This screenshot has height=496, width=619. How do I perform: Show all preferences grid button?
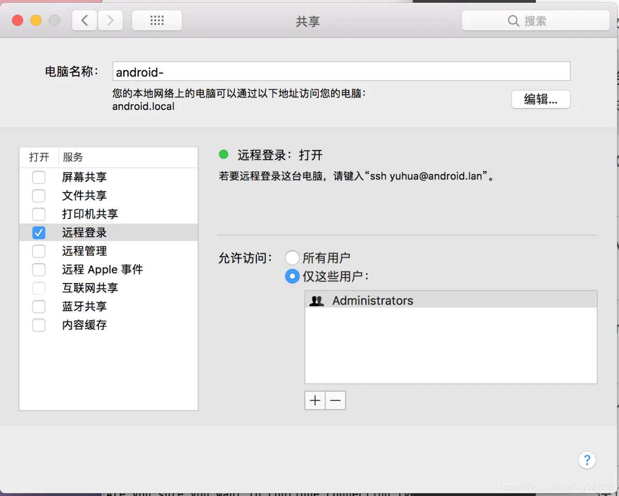pyautogui.click(x=157, y=21)
